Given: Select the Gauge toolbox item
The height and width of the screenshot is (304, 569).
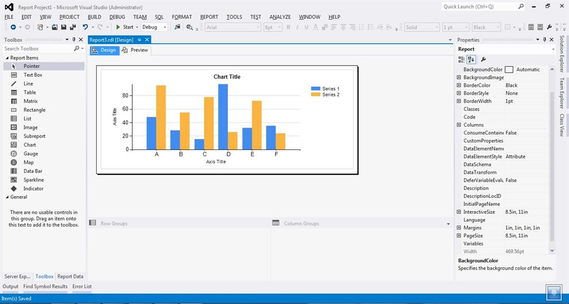Looking at the screenshot, I should point(44,153).
